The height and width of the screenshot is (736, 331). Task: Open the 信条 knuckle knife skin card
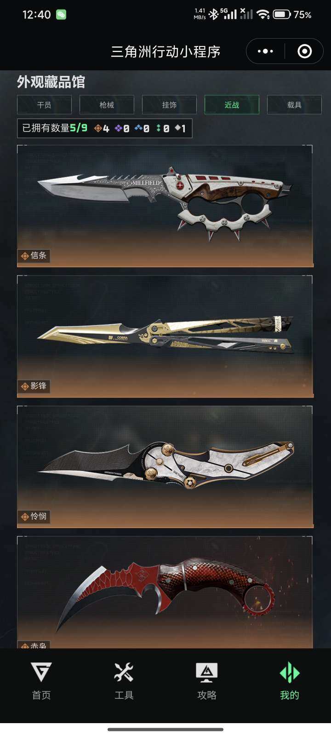pos(165,206)
